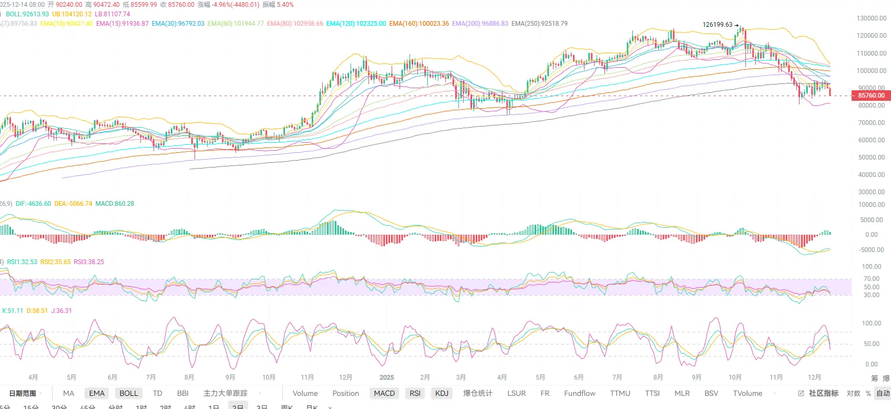The width and height of the screenshot is (891, 409).
Task: Select the EMA(30):96792.03 legend
Action: click(178, 24)
